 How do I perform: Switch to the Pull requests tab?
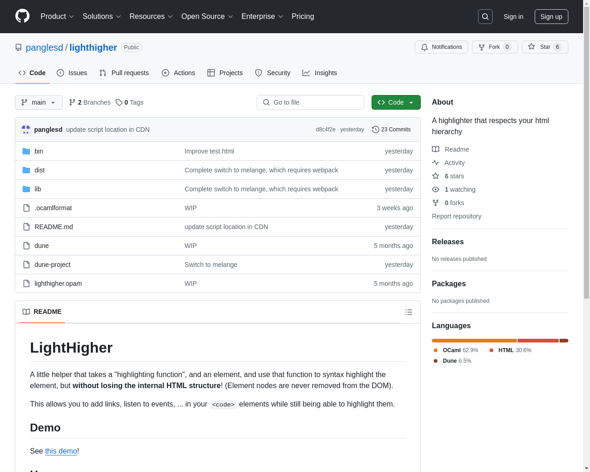pos(124,73)
